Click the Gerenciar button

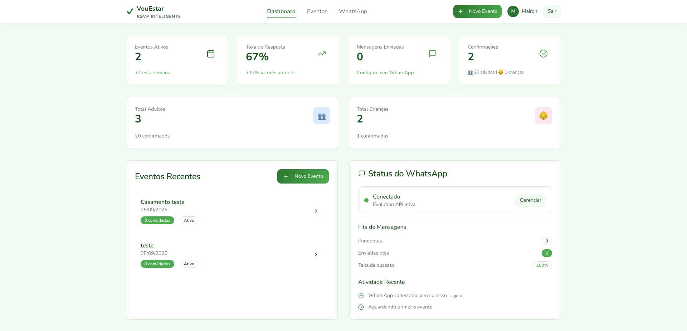click(x=530, y=200)
